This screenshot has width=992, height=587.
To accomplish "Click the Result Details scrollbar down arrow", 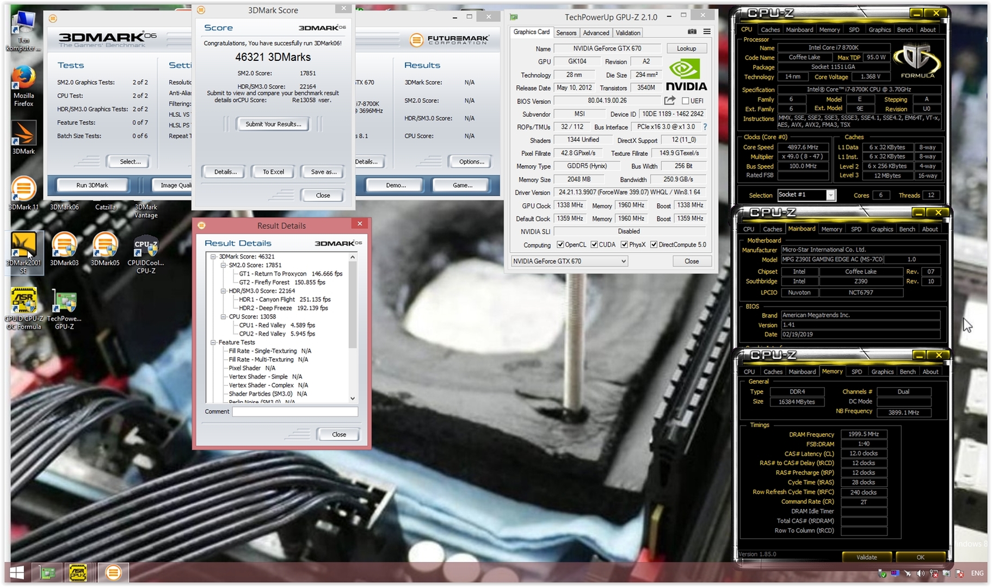I will click(x=353, y=398).
